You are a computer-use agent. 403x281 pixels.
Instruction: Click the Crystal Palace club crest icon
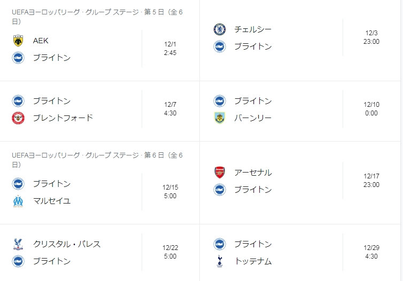18,244
